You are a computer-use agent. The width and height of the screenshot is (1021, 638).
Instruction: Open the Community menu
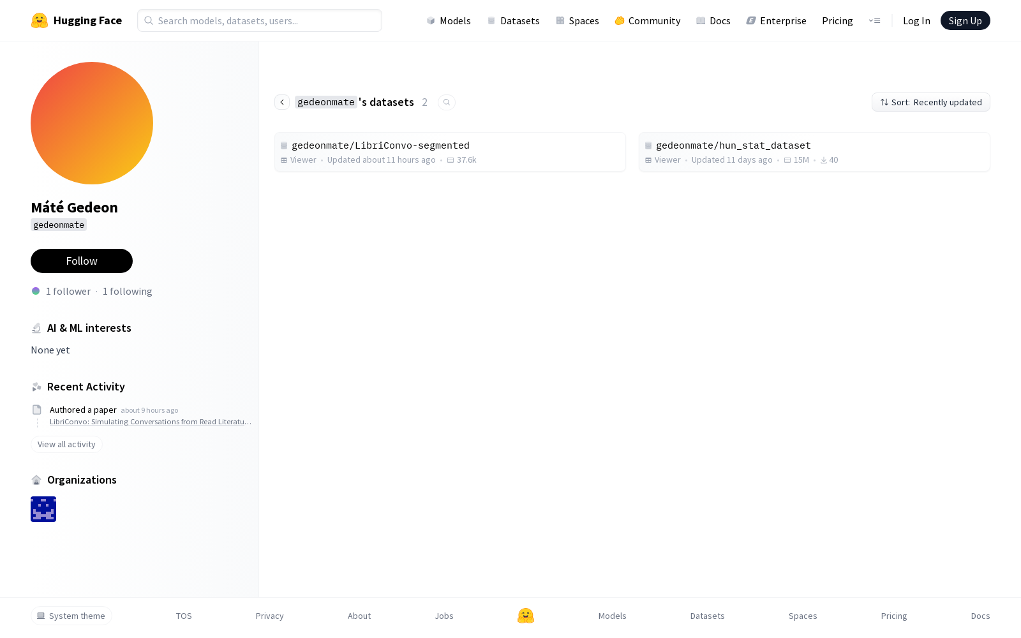(x=647, y=20)
